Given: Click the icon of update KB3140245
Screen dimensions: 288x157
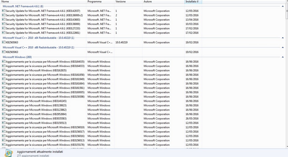Looking at the screenshot, I should tap(3, 101).
